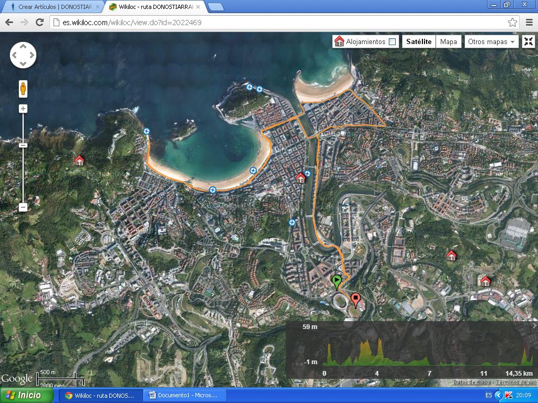Expand hidden system tray icons
This screenshot has width=538, height=403.
click(x=498, y=395)
